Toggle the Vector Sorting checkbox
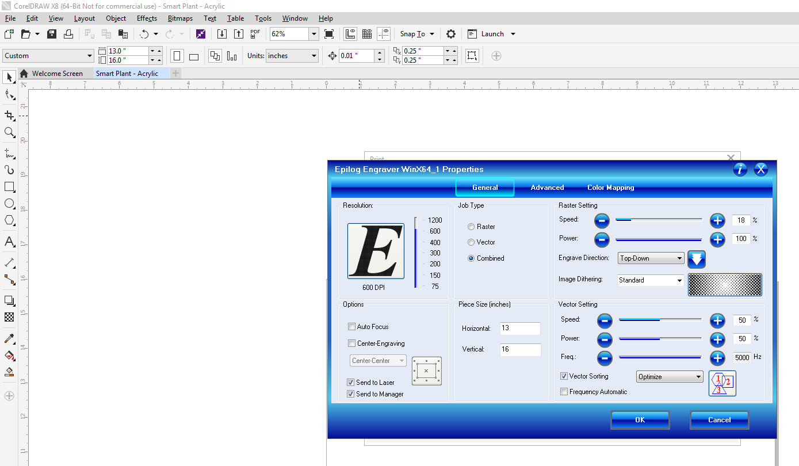The width and height of the screenshot is (799, 466). point(564,376)
